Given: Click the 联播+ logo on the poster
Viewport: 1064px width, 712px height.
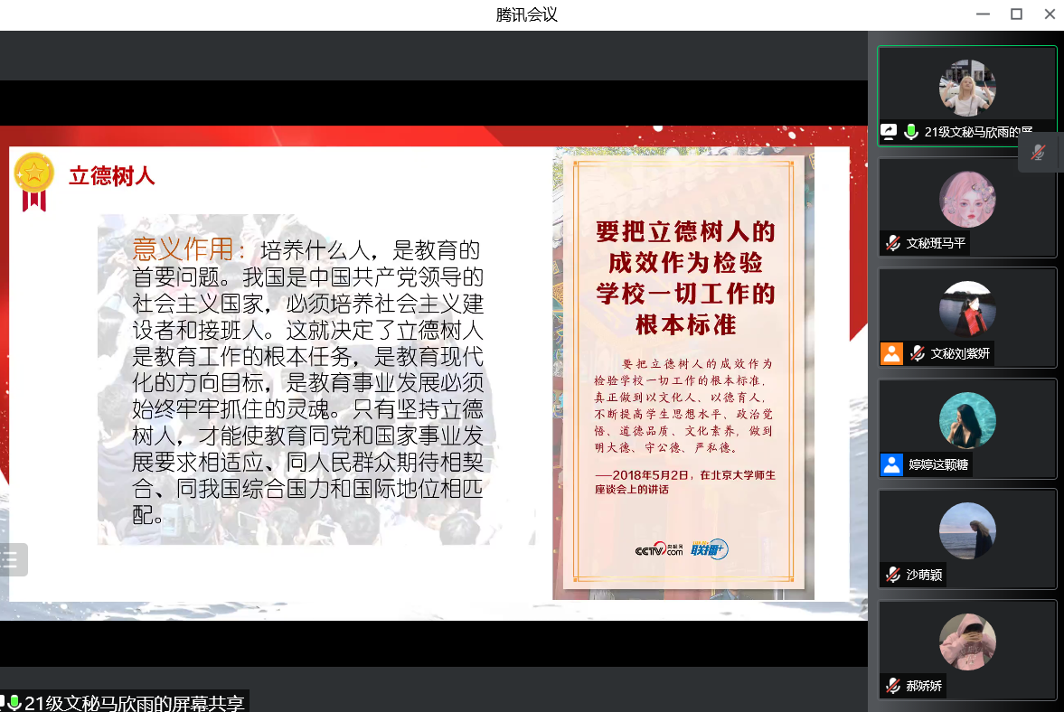Looking at the screenshot, I should 709,548.
